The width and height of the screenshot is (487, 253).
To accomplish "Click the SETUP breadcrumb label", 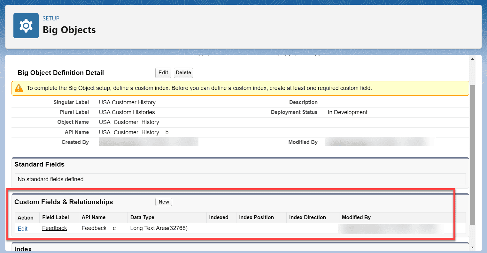I will 50,18.
